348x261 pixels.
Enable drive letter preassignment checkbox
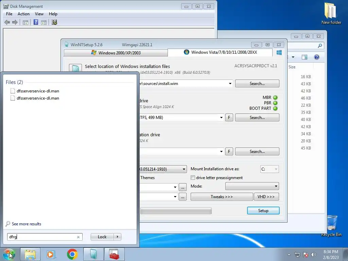[193, 178]
